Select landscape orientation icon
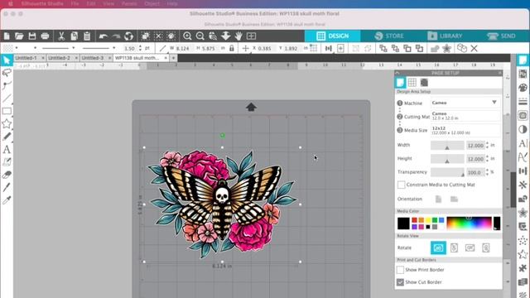530x298 pixels. tap(454, 199)
